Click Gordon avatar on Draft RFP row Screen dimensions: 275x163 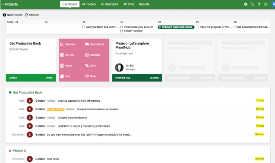tap(30, 126)
